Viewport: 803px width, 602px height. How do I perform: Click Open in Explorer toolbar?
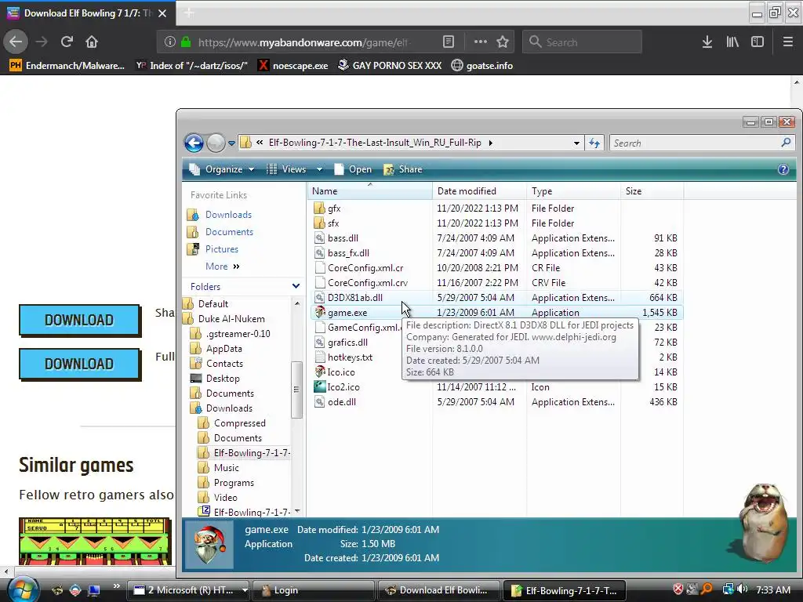353,169
